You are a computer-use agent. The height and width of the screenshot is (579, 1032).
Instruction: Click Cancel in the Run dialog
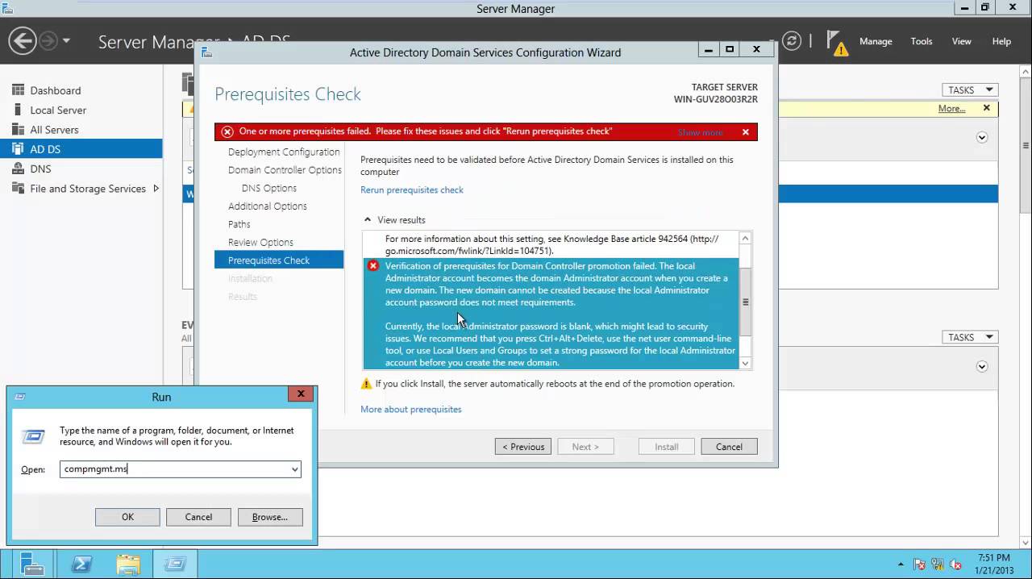pos(198,517)
